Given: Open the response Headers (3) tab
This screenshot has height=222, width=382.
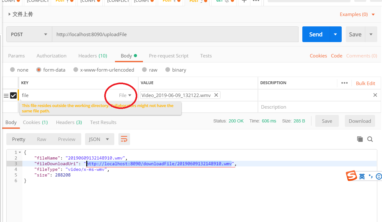Looking at the screenshot, I should (x=69, y=122).
